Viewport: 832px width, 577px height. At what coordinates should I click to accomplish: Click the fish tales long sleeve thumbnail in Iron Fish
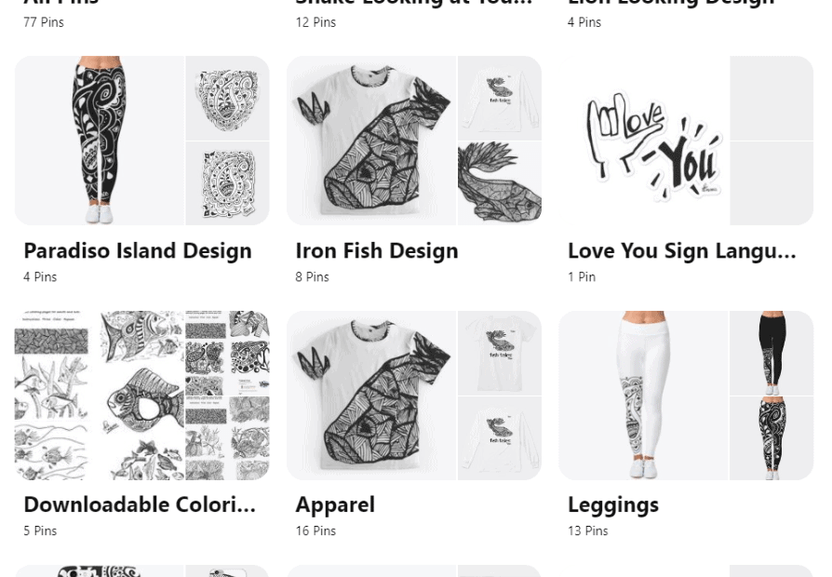(x=500, y=99)
